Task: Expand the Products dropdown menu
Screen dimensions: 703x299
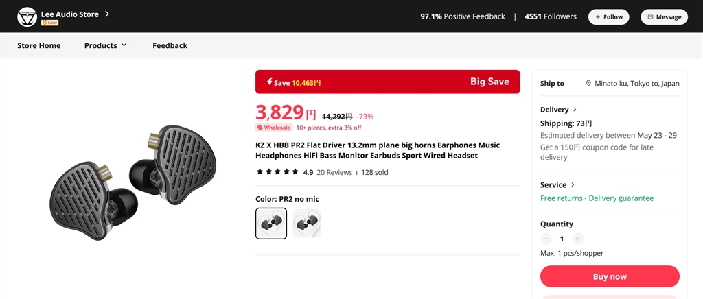Action: pos(106,45)
